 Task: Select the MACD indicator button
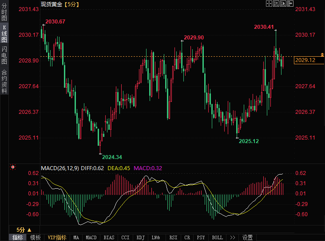pyautogui.click(x=91, y=237)
